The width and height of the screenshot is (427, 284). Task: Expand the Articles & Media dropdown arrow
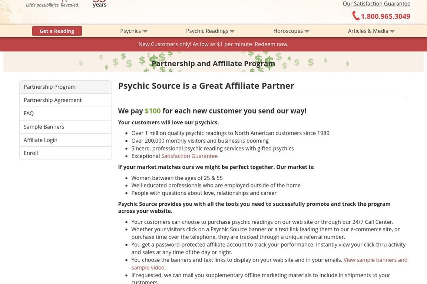click(x=392, y=31)
